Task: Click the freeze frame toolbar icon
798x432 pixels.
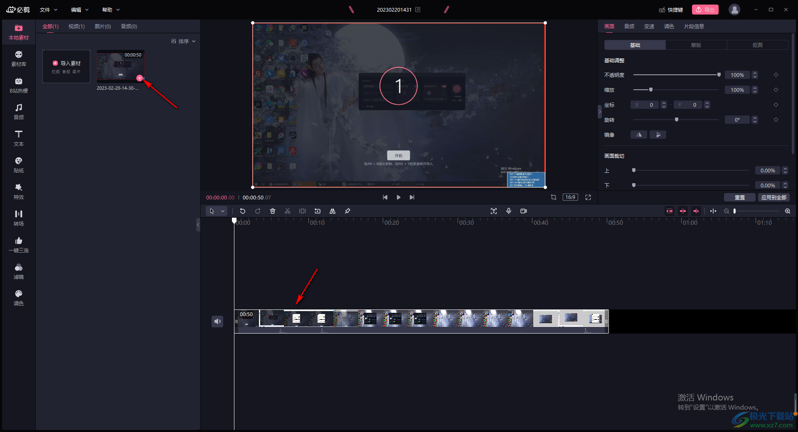Action: point(303,211)
